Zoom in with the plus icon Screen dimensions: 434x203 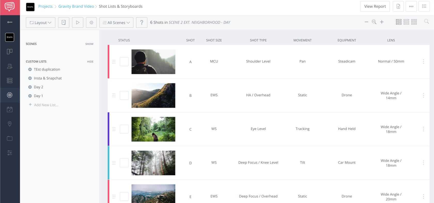(382, 22)
